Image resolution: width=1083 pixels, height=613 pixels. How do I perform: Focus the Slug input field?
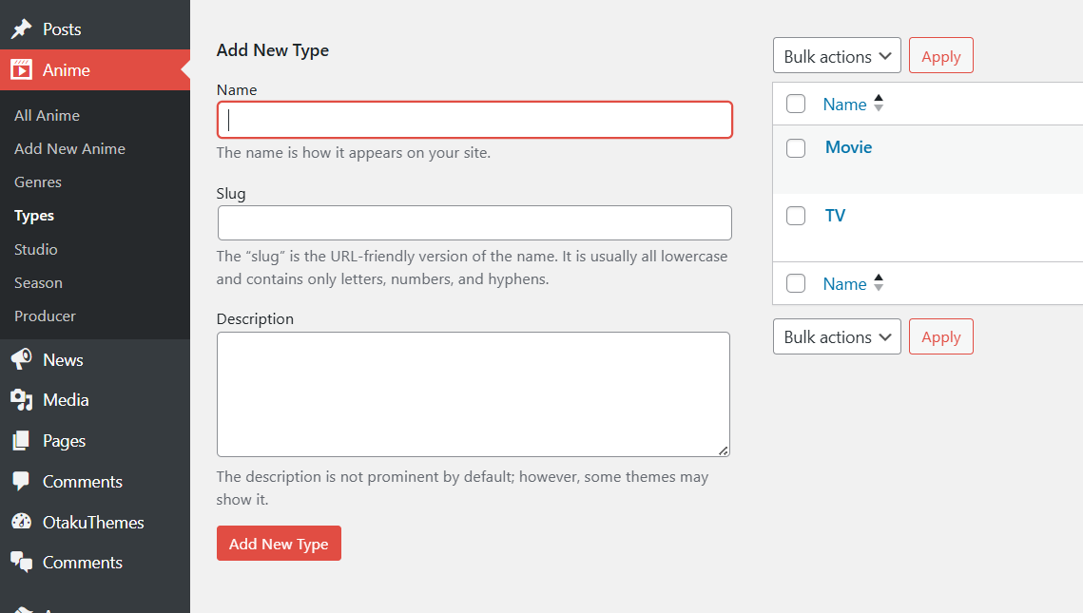[474, 223]
